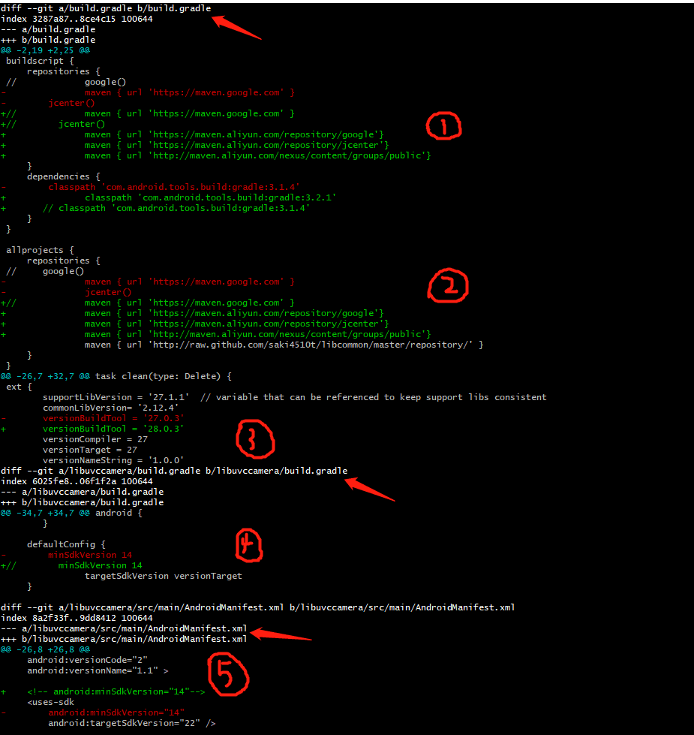Image resolution: width=694 pixels, height=735 pixels.
Task: Click the "commonLibVersion= '2.12.4'" line
Action: pos(110,408)
